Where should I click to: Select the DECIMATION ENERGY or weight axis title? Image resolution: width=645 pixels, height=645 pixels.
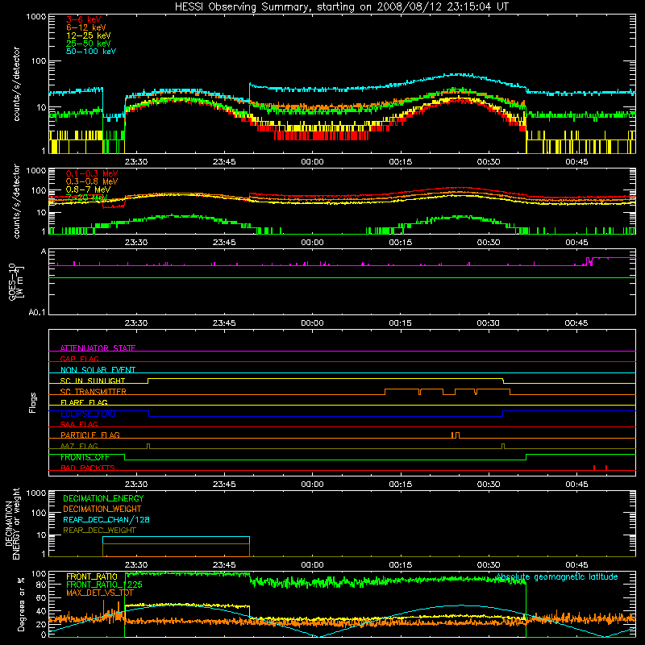[12, 523]
